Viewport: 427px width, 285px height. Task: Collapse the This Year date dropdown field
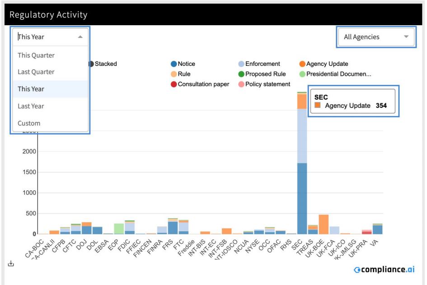[50, 37]
